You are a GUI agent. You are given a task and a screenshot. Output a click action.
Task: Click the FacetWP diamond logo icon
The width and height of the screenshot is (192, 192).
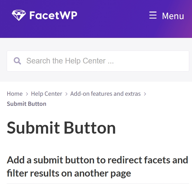pyautogui.click(x=19, y=15)
